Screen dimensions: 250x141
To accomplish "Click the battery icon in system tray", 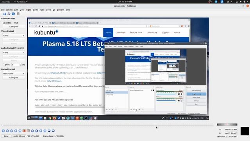I will tap(245, 2).
